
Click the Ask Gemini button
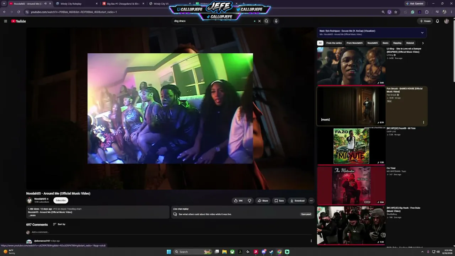coord(414,4)
